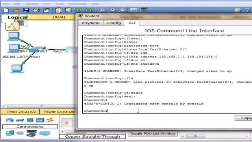Click the New file toolbar icon
This screenshot has height=142, width=252.
click(x=6, y=10)
